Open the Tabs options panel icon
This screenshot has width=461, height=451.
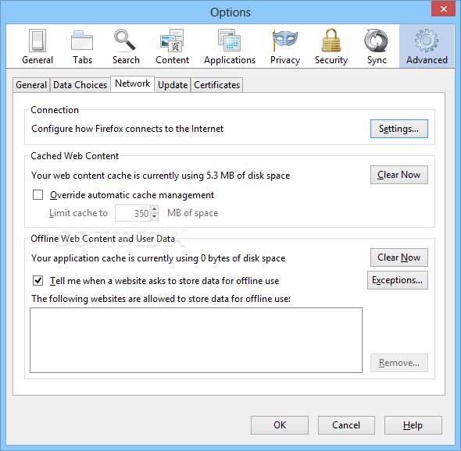(x=82, y=47)
